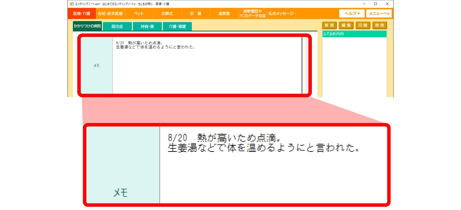Image resolution: width=461 pixels, height=210 pixels.
Task: Select ペット in the top navigation
Action: coord(139,14)
